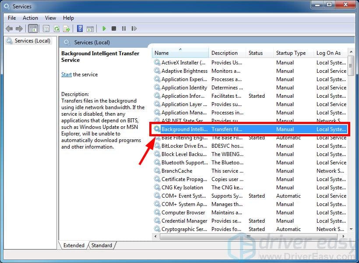Viewport: 359px width, 263px height.
Task: Select COM+ System Ap... service
Action: pyautogui.click(x=250, y=204)
